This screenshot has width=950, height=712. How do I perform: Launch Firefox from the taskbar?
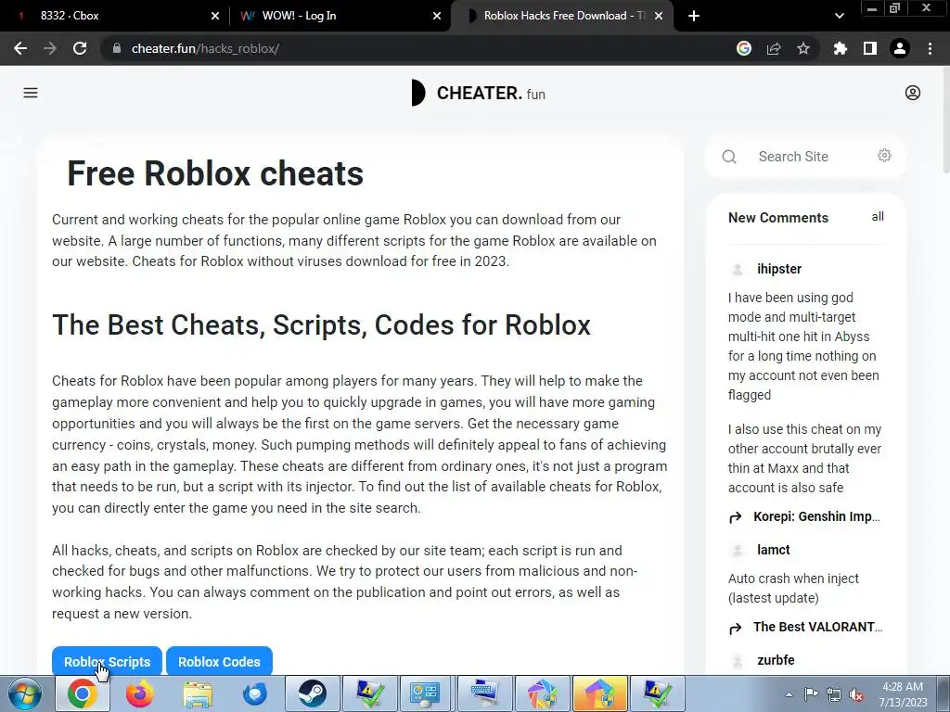(140, 693)
